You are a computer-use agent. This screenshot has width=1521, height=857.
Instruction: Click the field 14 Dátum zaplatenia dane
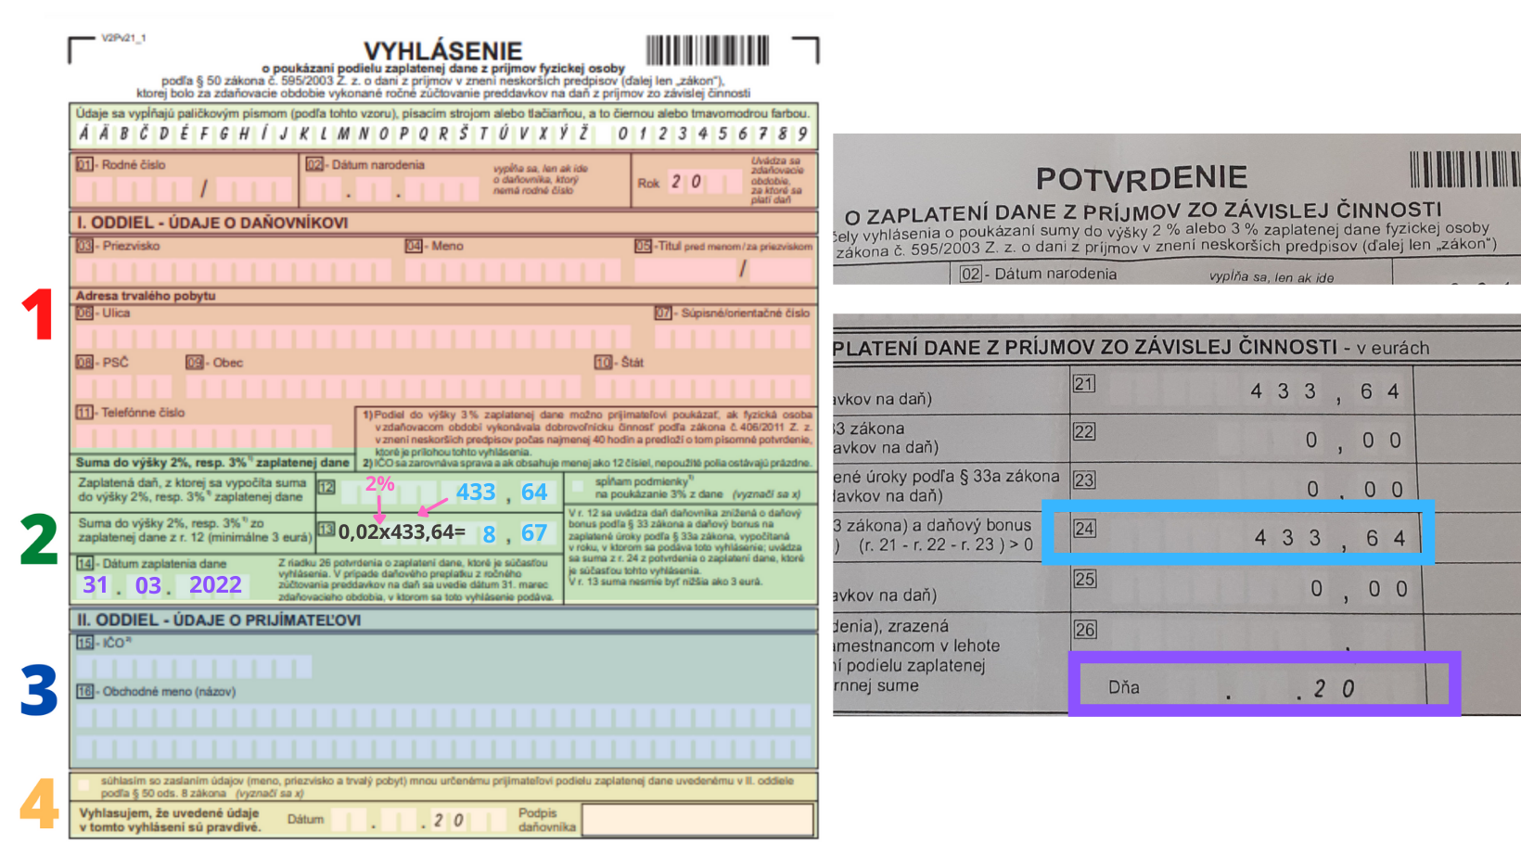pyautogui.click(x=162, y=585)
